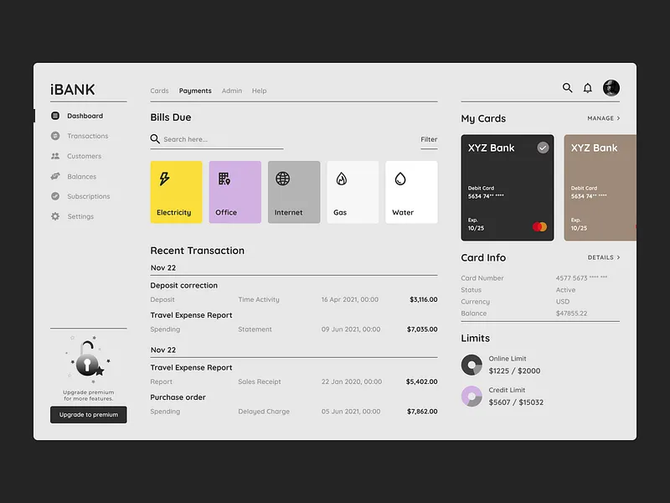Open the Office bill category
Screen dimensions: 670x503
pos(226,177)
